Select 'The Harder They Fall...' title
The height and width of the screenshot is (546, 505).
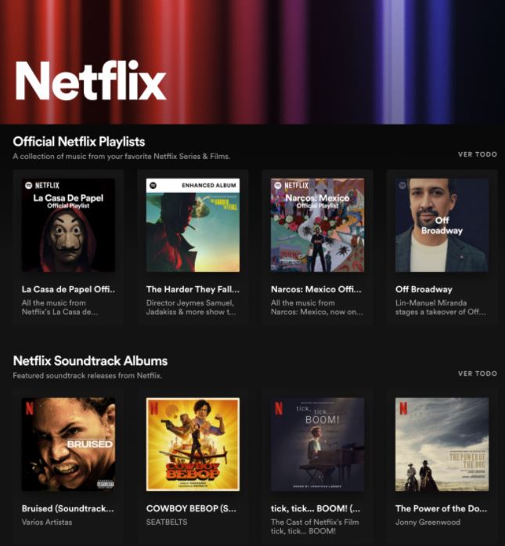tap(193, 289)
